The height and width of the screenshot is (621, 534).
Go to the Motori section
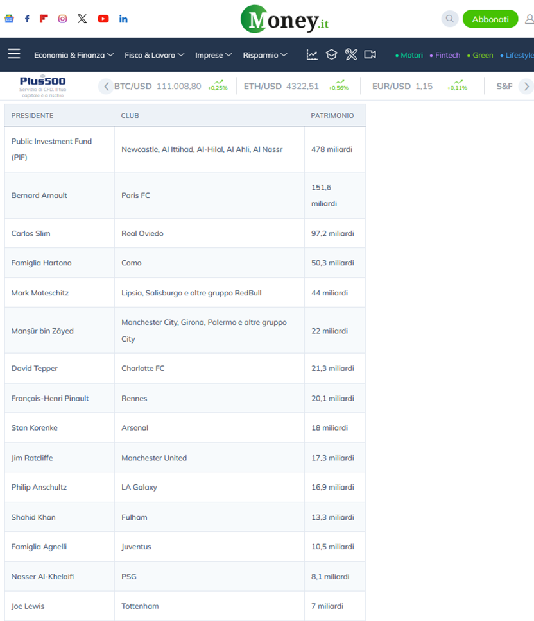pyautogui.click(x=409, y=55)
